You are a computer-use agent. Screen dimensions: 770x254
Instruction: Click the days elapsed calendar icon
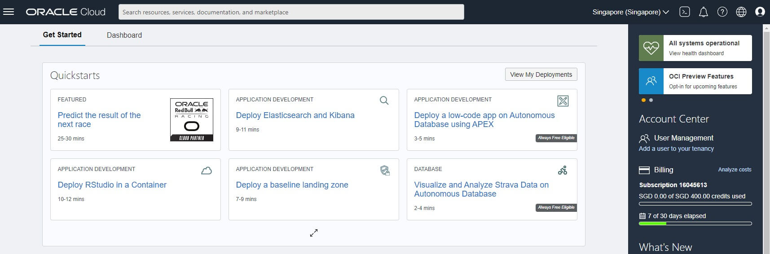(x=642, y=216)
